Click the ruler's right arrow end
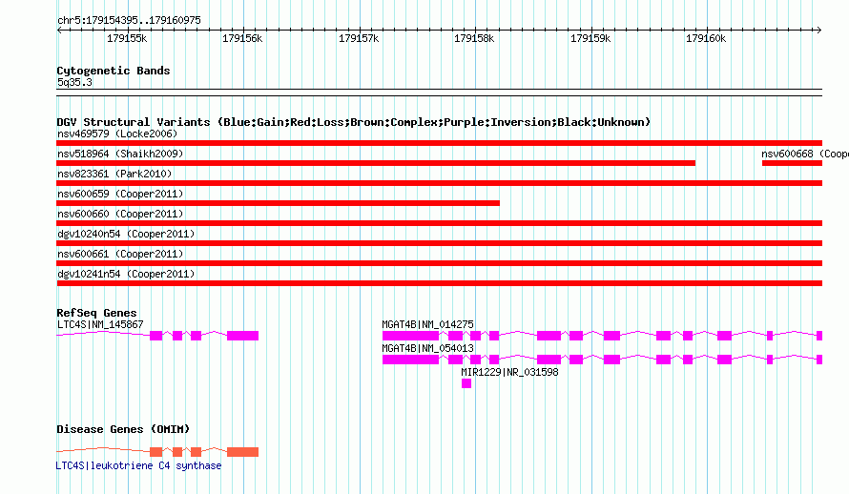This screenshot has height=494, width=849. (819, 30)
